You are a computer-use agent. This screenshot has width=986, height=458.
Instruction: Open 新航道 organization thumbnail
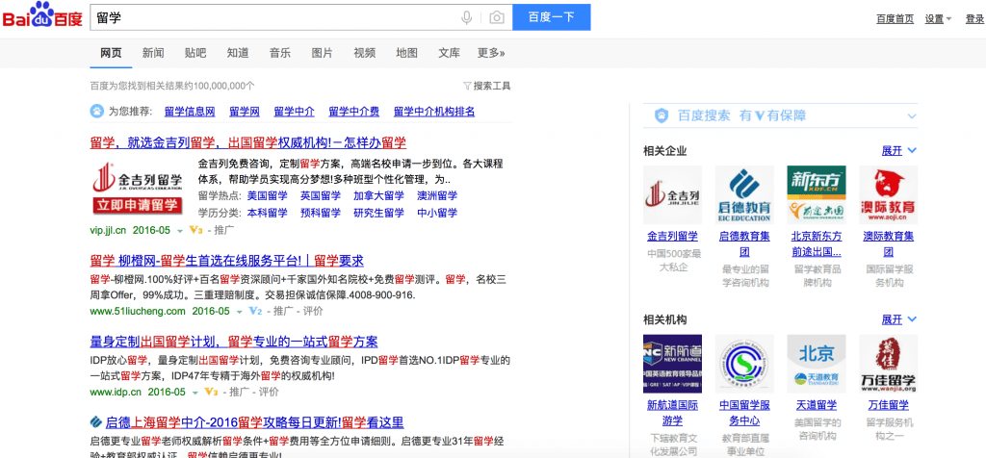[672, 364]
